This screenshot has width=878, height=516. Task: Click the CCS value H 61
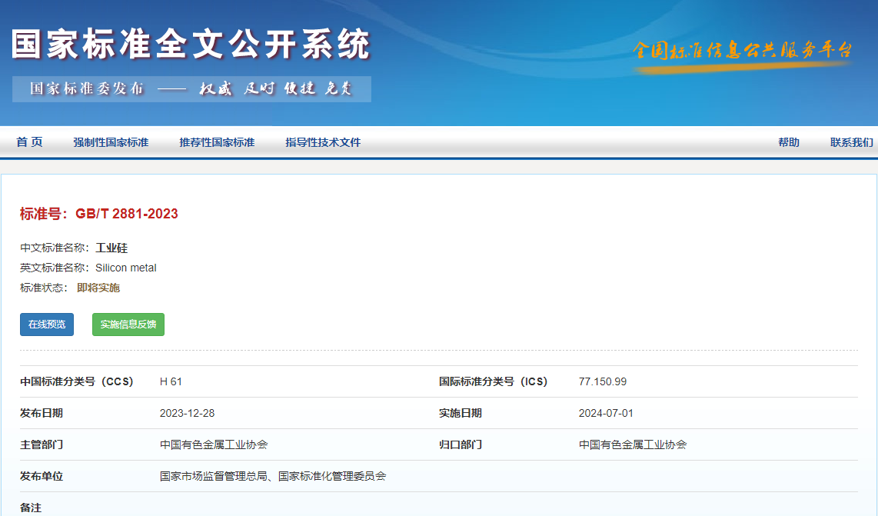click(171, 381)
